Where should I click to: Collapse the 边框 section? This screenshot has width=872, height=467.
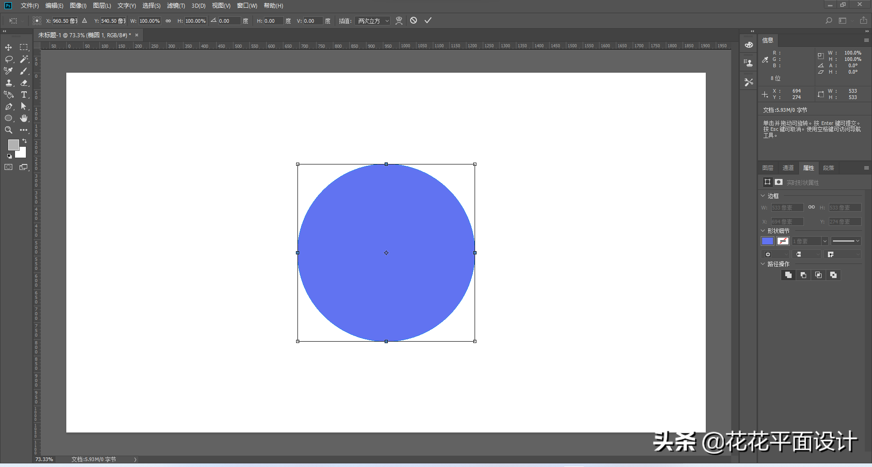pos(763,196)
